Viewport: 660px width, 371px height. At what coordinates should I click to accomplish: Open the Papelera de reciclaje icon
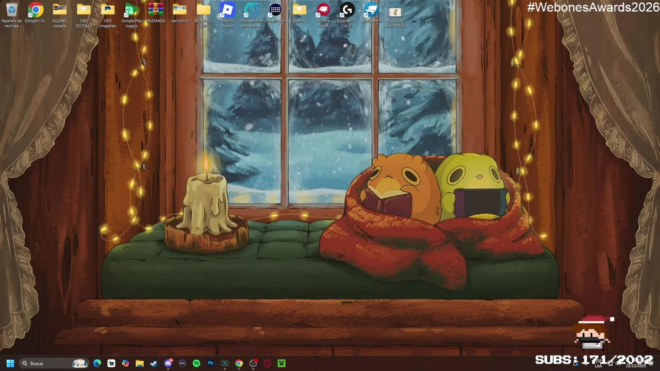pos(11,15)
